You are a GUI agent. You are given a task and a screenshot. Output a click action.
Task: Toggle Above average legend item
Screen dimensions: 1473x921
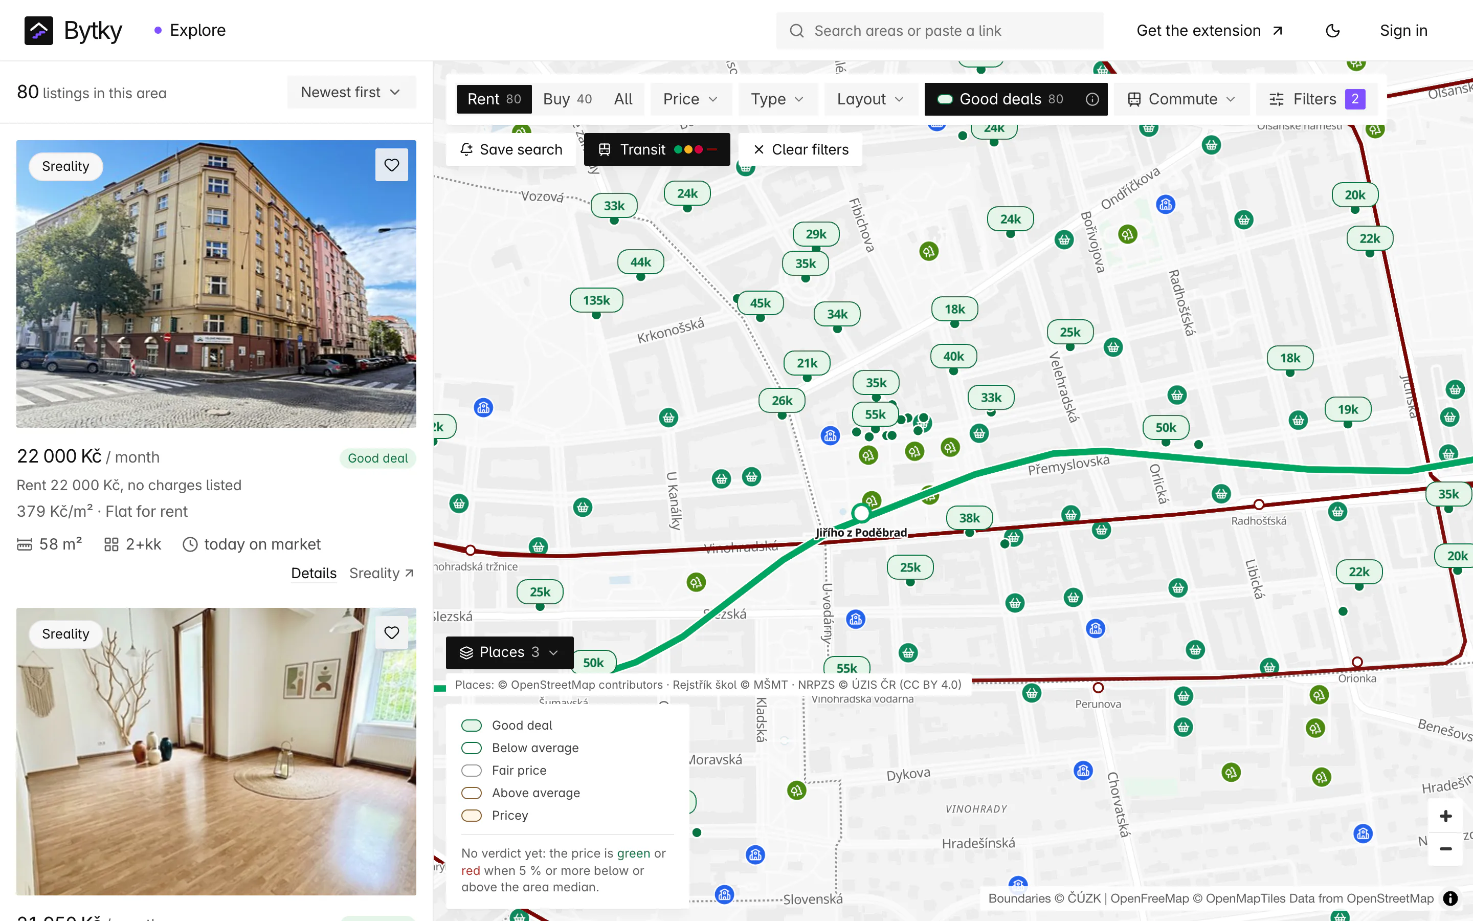tap(521, 793)
